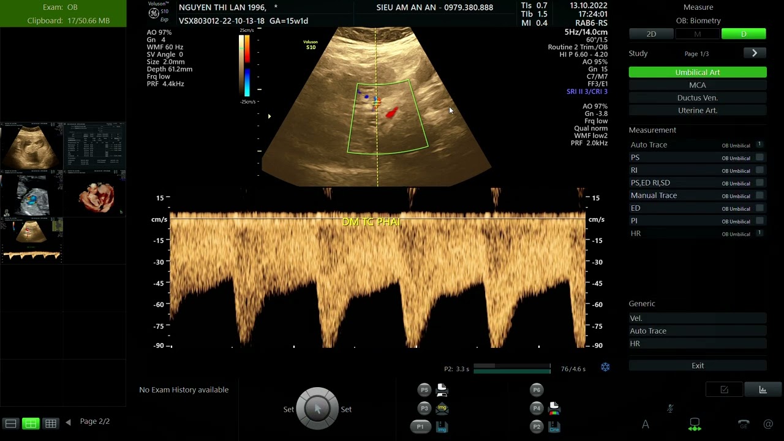Click the Cine floppy icon beside P2
Screen dimensions: 784x441
click(x=554, y=427)
